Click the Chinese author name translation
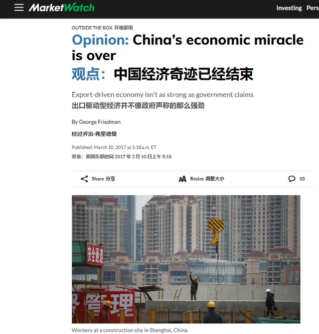The height and width of the screenshot is (334, 319). [x=94, y=134]
